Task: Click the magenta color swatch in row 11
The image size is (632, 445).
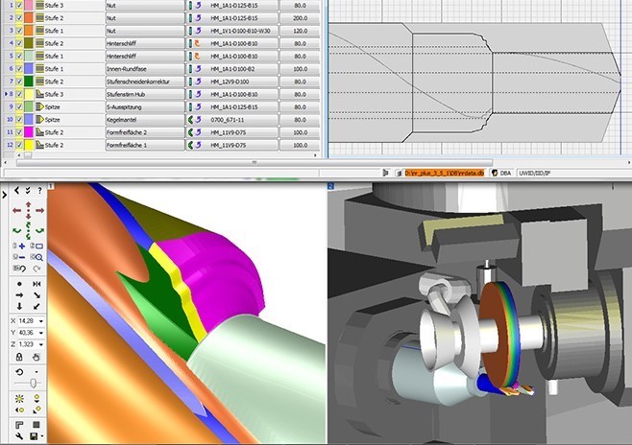Action: click(x=30, y=132)
